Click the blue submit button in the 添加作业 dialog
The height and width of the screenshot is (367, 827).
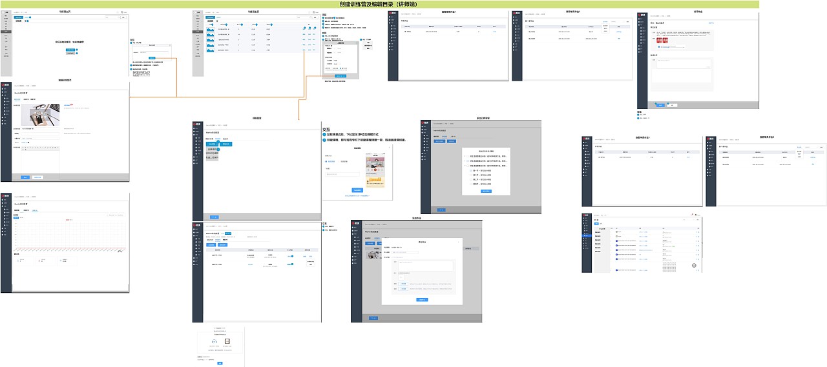(x=422, y=299)
